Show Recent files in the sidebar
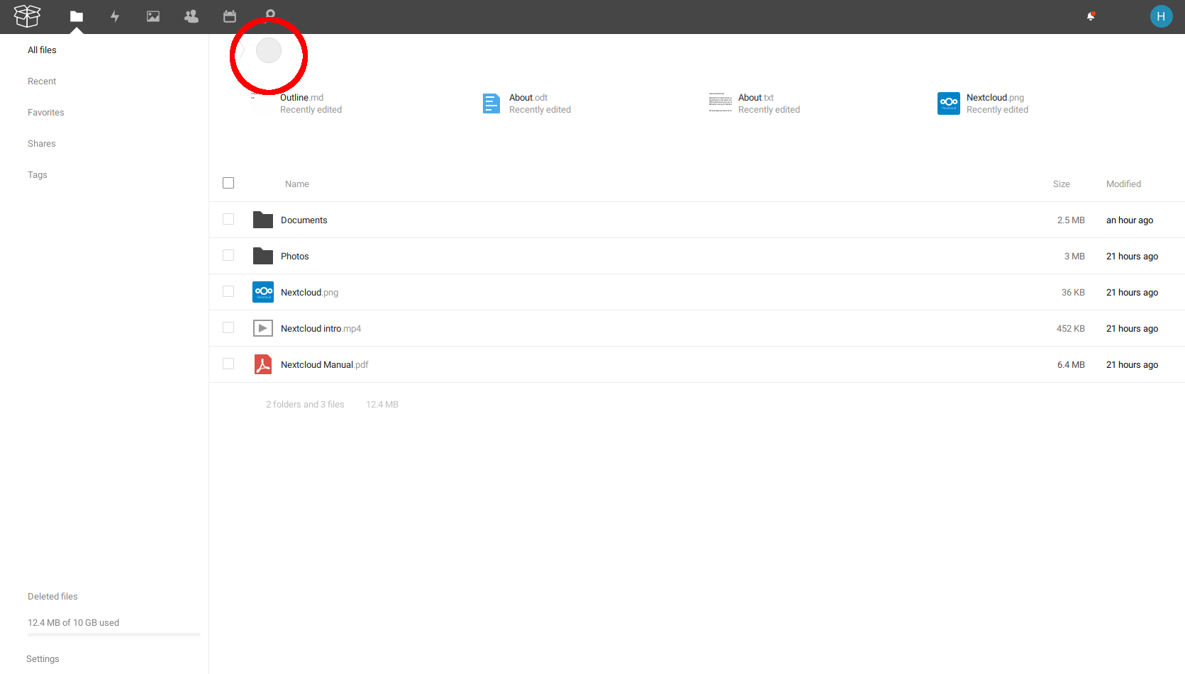The image size is (1185, 674). [42, 82]
